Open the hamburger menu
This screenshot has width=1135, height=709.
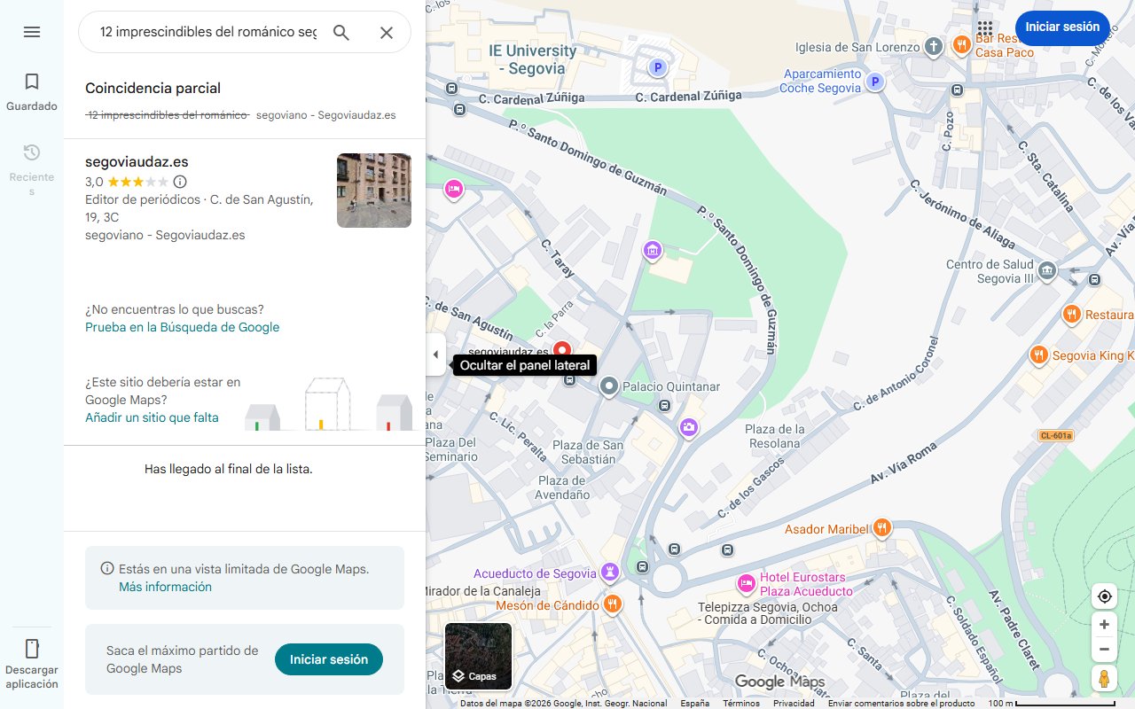(x=31, y=31)
